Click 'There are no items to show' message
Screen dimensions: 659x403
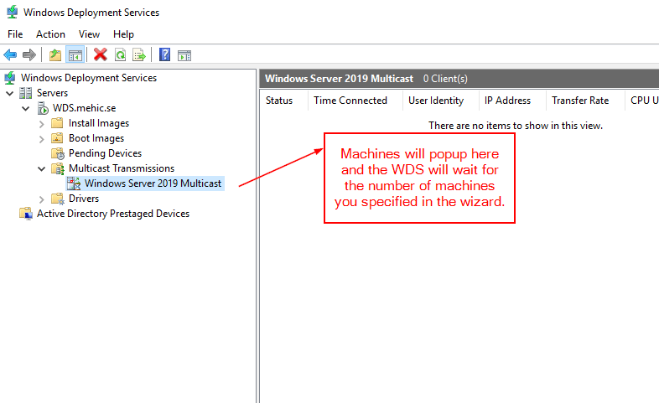pos(516,126)
